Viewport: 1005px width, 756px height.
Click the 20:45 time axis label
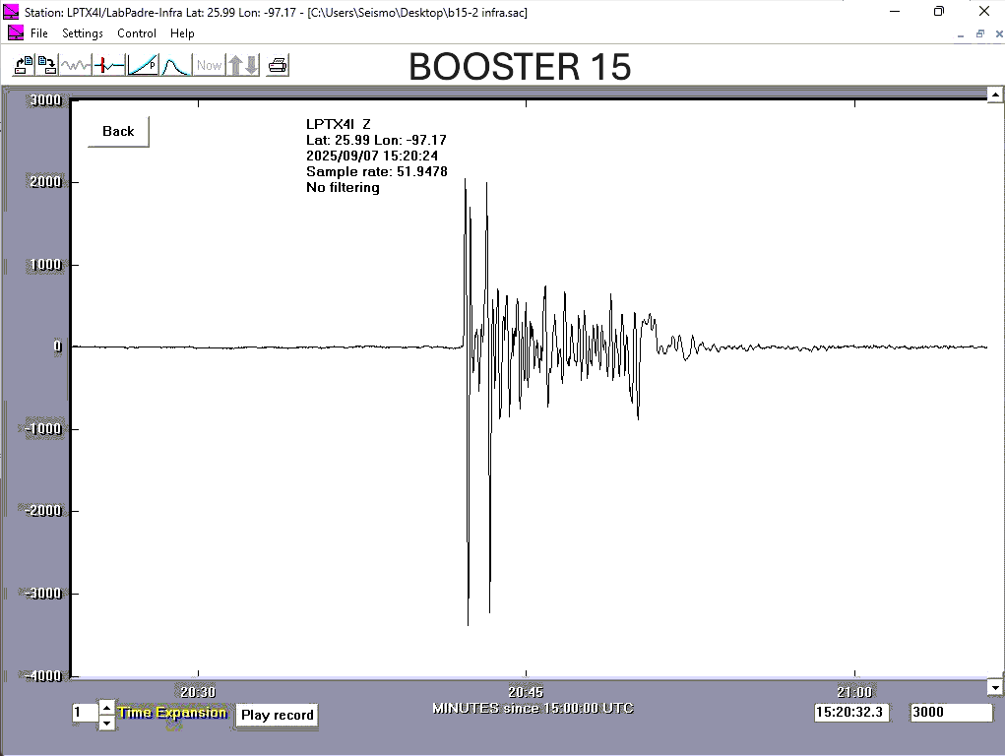526,692
